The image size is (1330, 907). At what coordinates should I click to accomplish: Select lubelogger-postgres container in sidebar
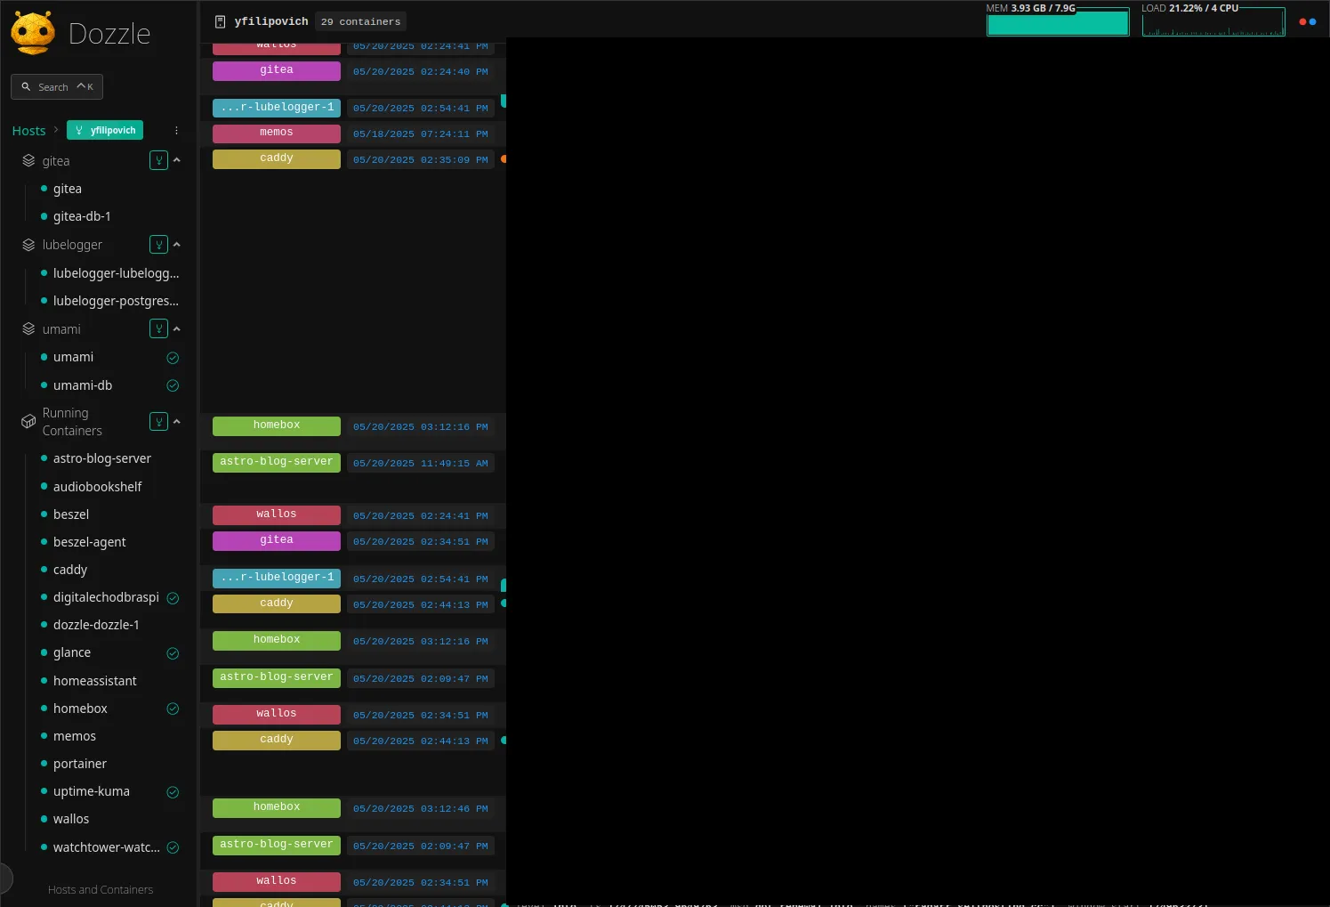pyautogui.click(x=116, y=301)
